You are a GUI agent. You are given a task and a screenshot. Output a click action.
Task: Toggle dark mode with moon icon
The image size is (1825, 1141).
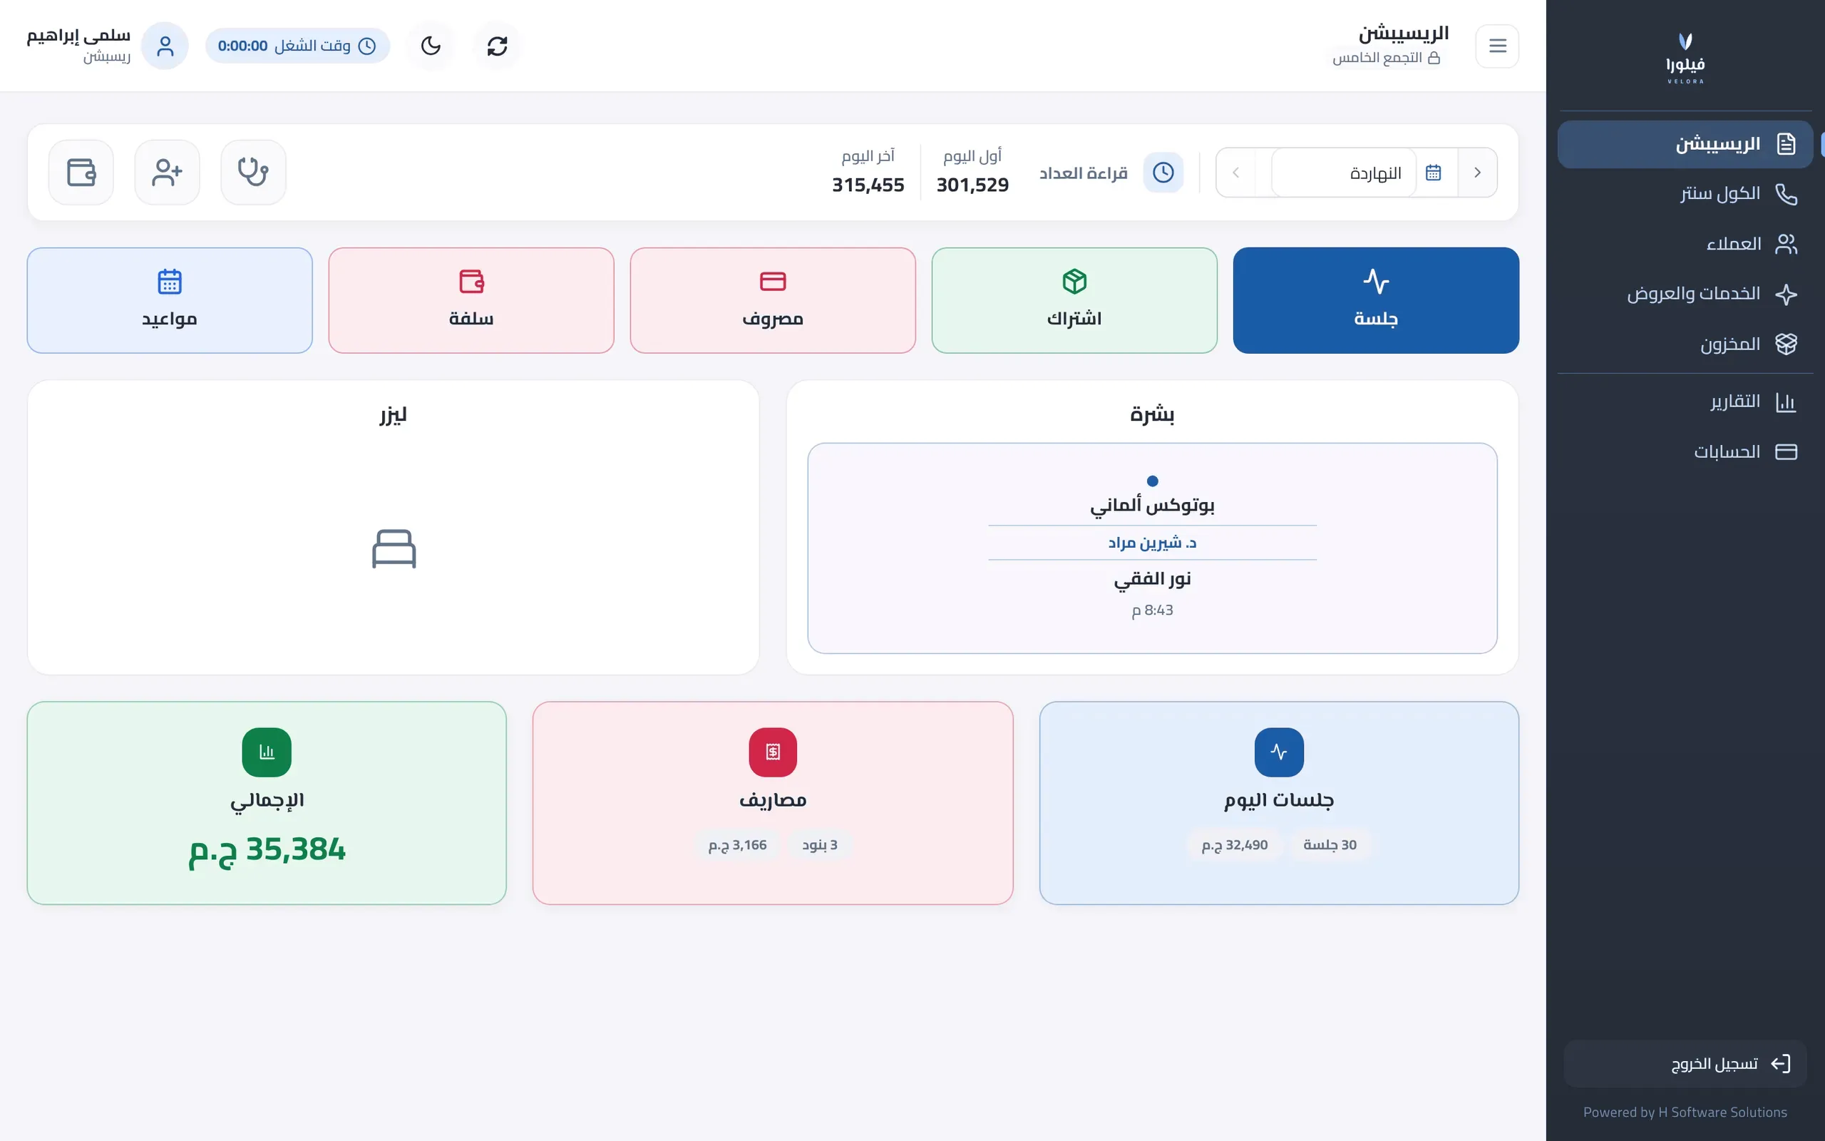(431, 46)
